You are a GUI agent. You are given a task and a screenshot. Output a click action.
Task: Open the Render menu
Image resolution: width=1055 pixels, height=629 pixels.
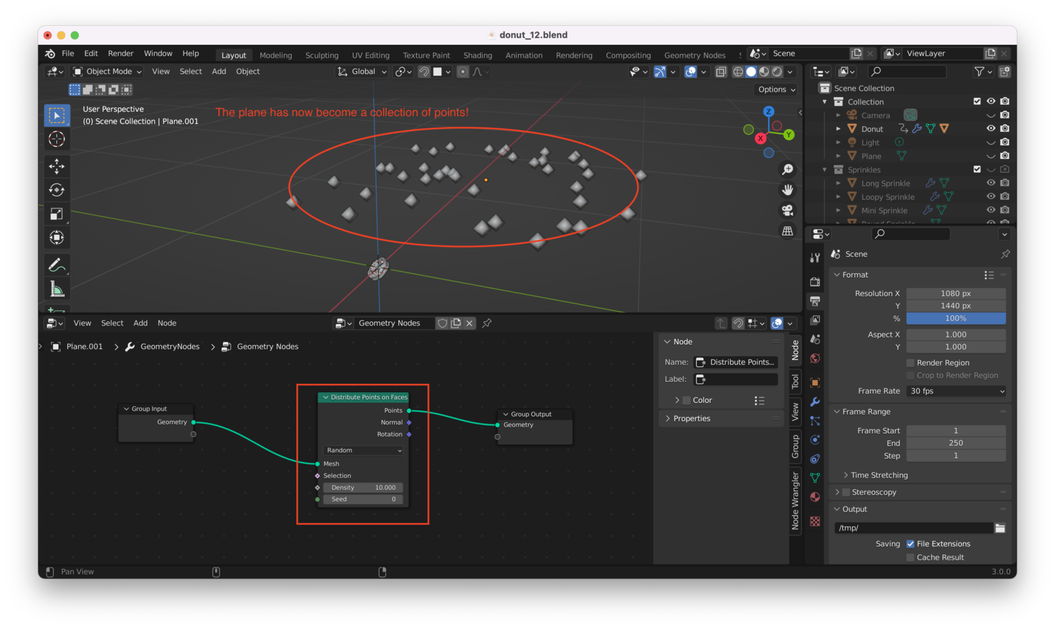[120, 54]
